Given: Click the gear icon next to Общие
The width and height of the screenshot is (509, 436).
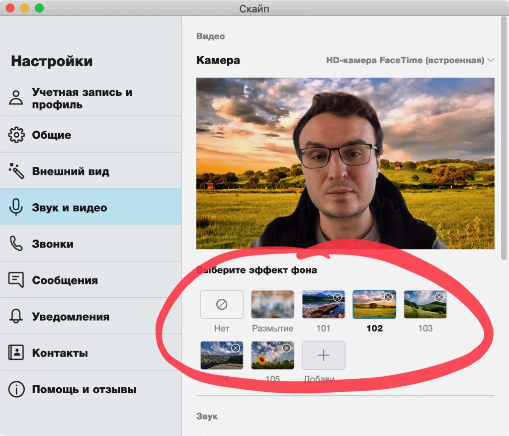Looking at the screenshot, I should pos(16,135).
